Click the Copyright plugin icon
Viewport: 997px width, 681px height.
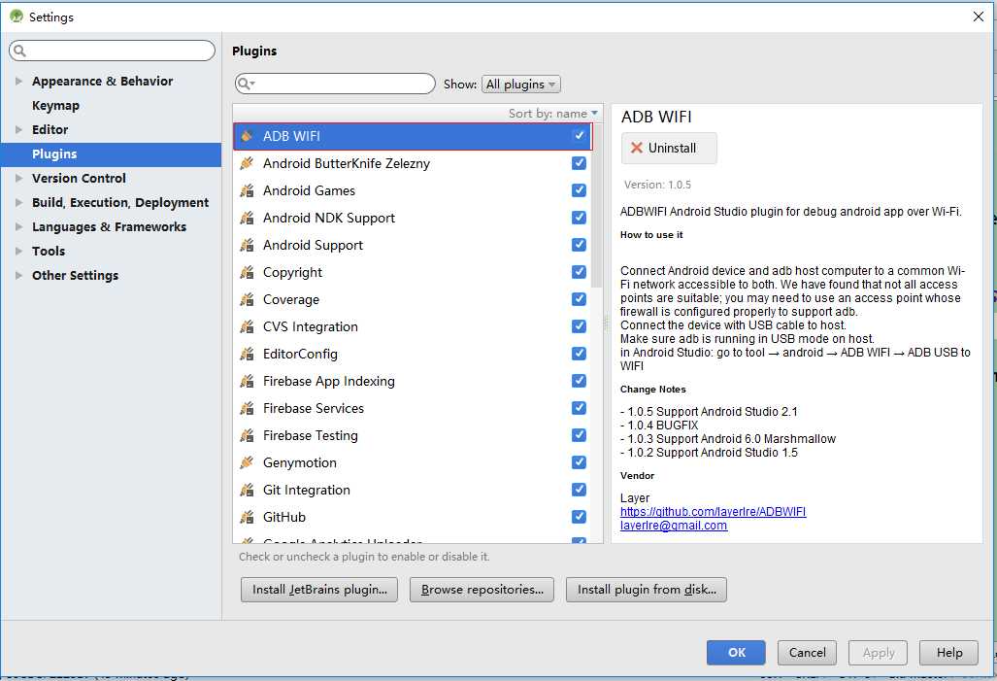[247, 272]
